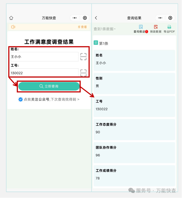Tap the 第1条 record label
The image size is (182, 198).
[x=104, y=44]
